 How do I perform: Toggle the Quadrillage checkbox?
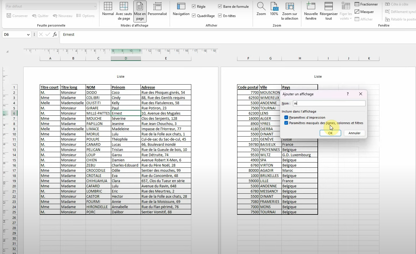click(194, 16)
